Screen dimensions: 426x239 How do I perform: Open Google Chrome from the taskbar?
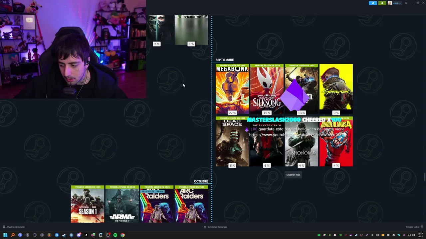[122, 235]
